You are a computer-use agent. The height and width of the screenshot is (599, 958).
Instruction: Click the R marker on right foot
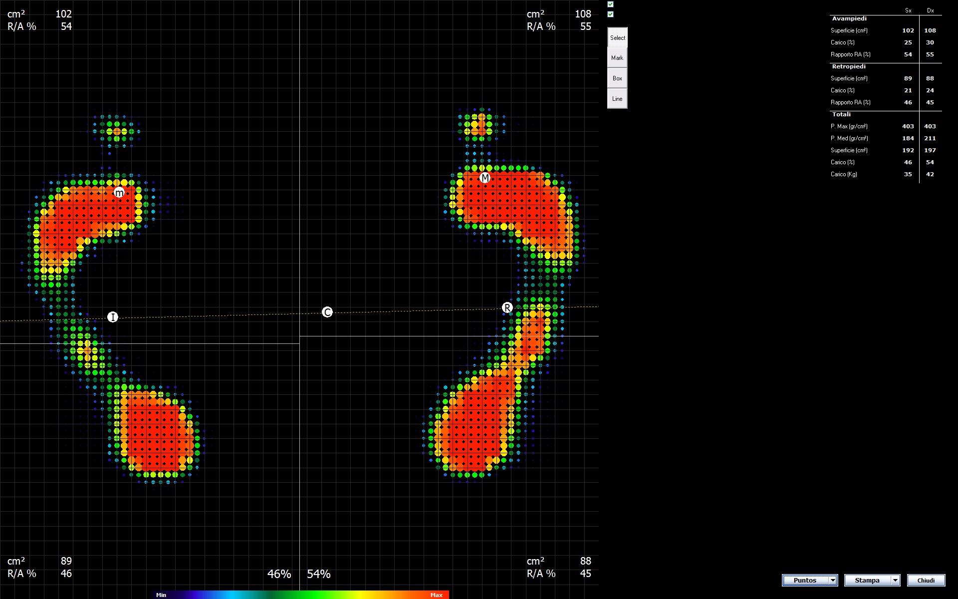(507, 307)
